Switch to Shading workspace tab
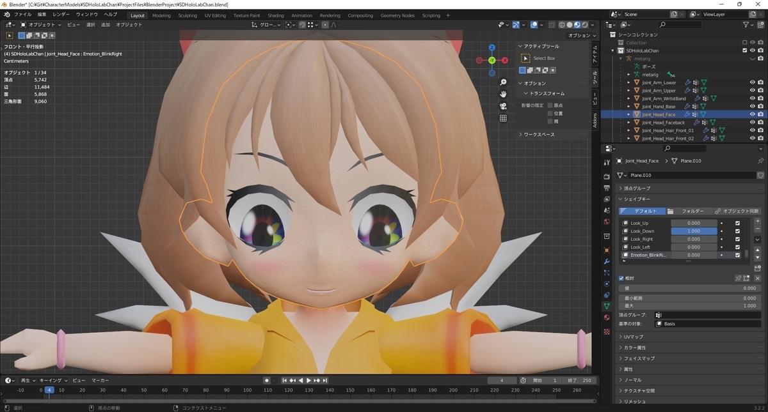This screenshot has height=412, width=768. point(276,15)
